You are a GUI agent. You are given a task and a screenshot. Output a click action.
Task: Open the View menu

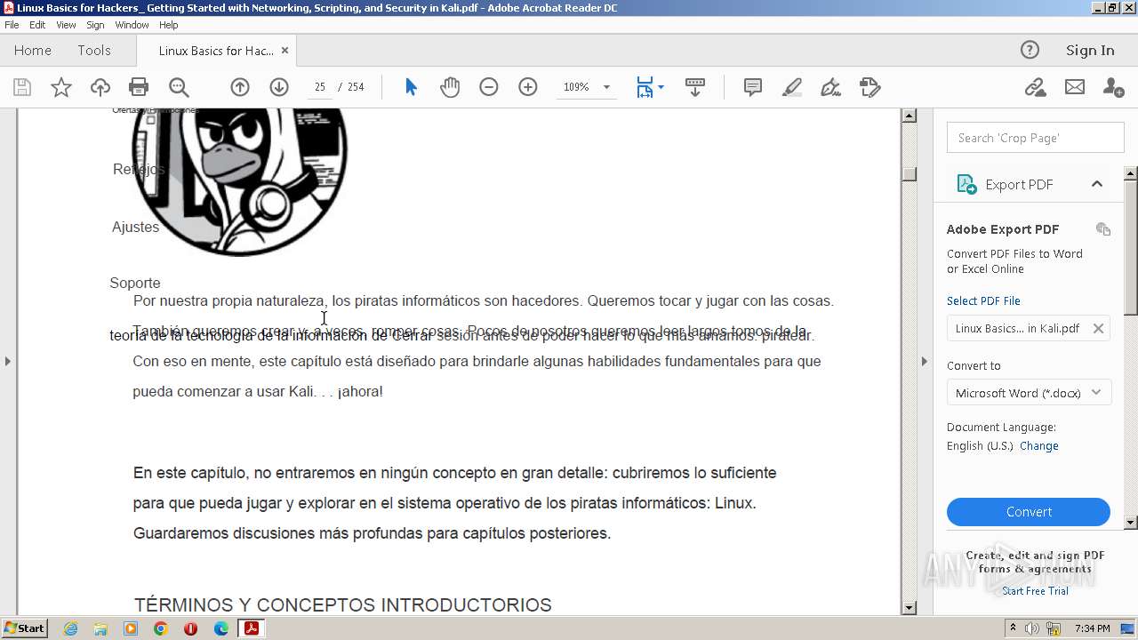(66, 25)
